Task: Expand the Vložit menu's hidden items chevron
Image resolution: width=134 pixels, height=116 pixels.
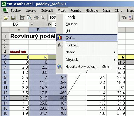Action: click(x=87, y=72)
